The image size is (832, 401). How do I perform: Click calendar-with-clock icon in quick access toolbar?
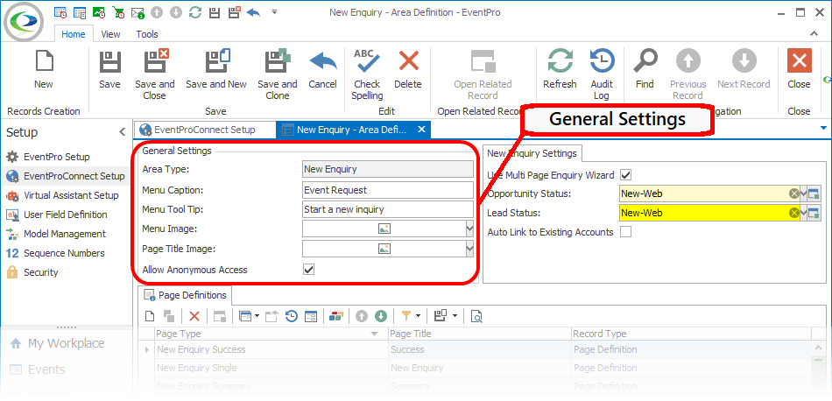click(x=60, y=12)
